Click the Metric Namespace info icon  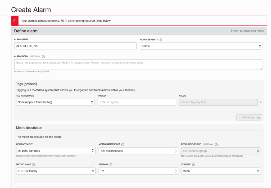click(123, 144)
